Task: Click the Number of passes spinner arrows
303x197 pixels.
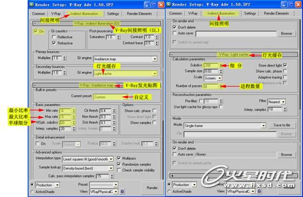Action: pos(221,86)
